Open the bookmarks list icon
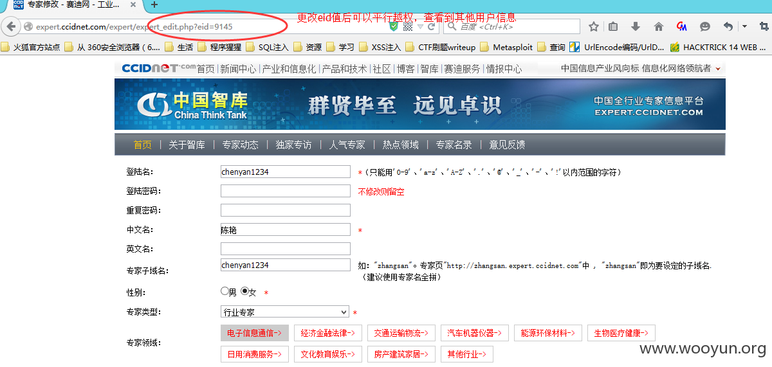 [613, 27]
